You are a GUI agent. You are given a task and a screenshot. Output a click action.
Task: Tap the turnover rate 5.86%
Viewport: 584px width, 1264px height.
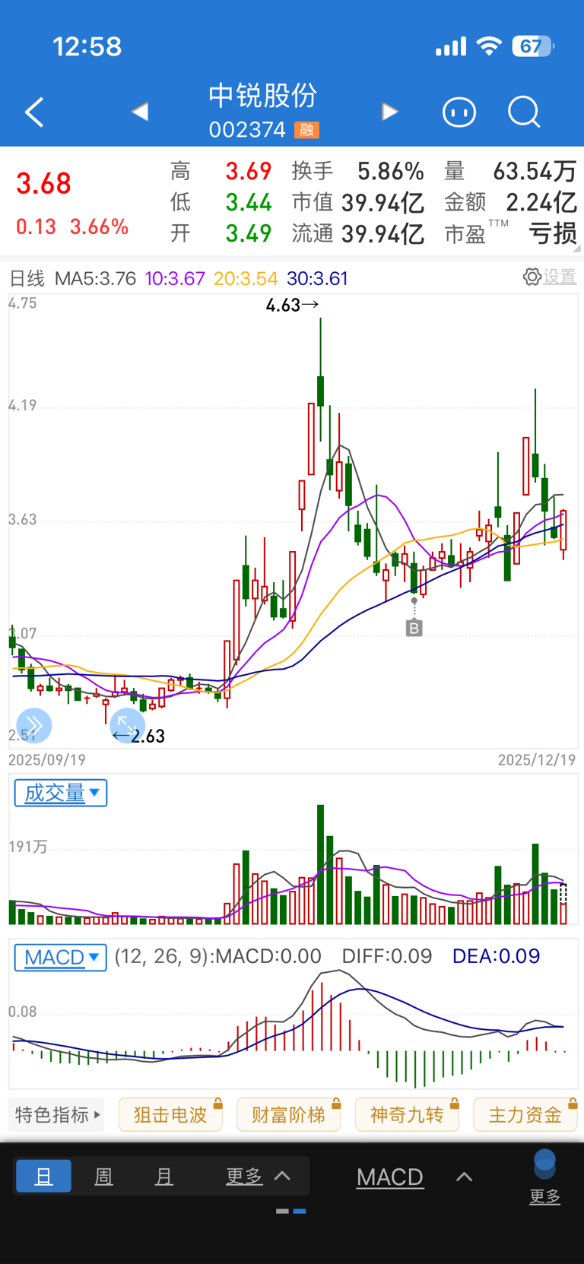[391, 171]
